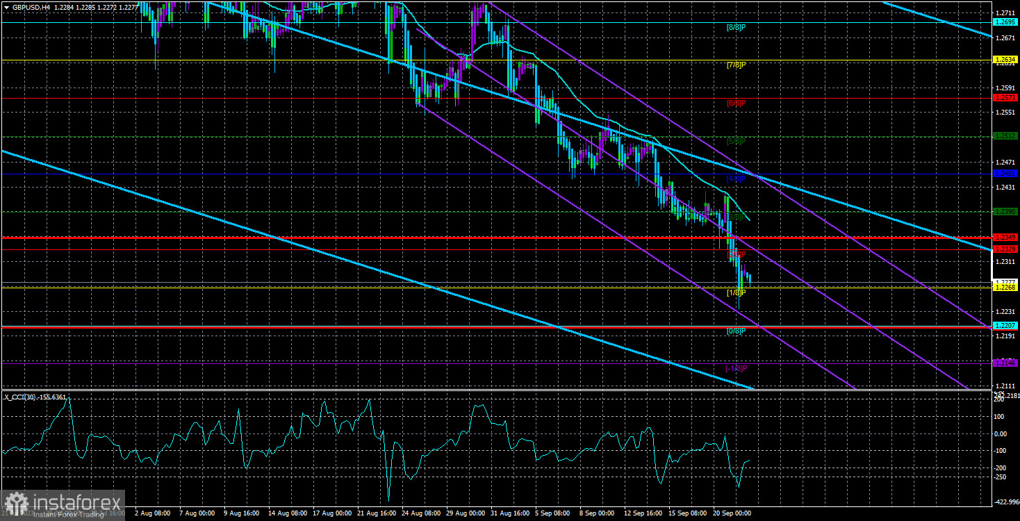Click the 1.2695 price tag on axis
1020x521 pixels.
click(1005, 22)
